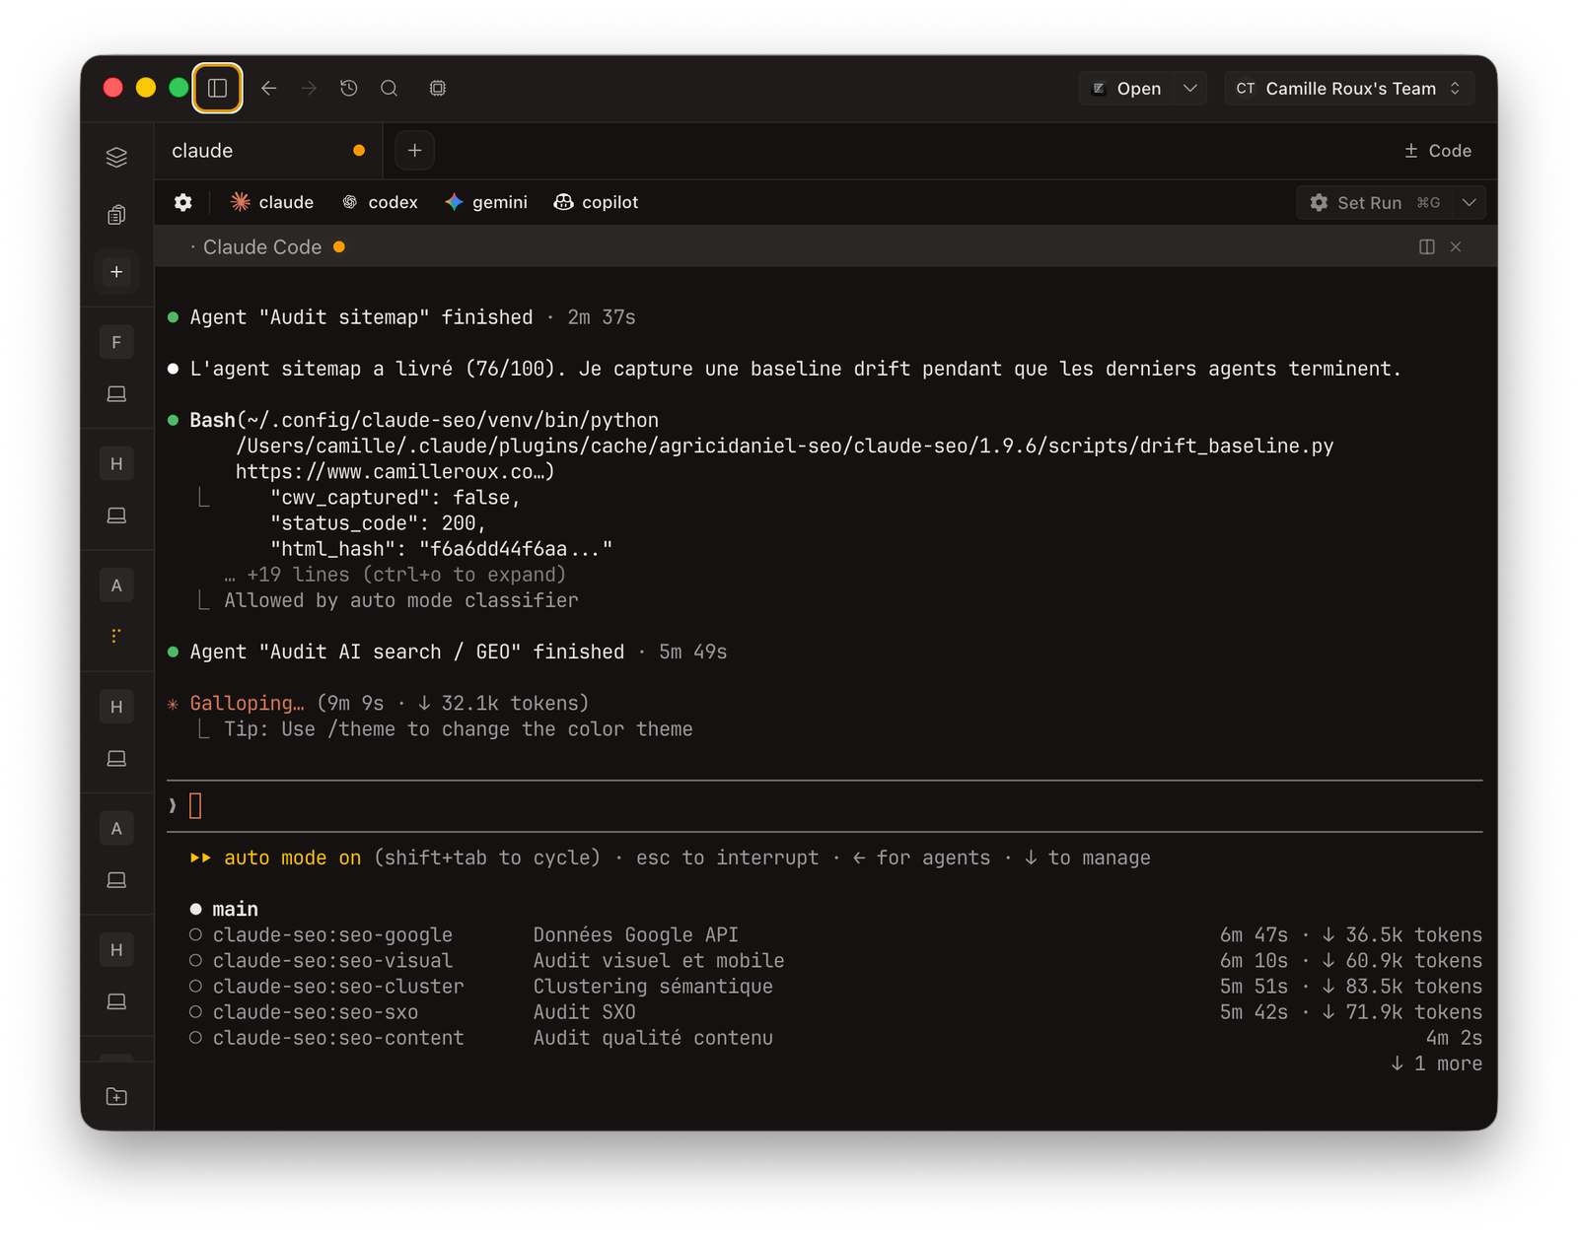
Task: Launch the copilot agent
Action: pos(596,202)
